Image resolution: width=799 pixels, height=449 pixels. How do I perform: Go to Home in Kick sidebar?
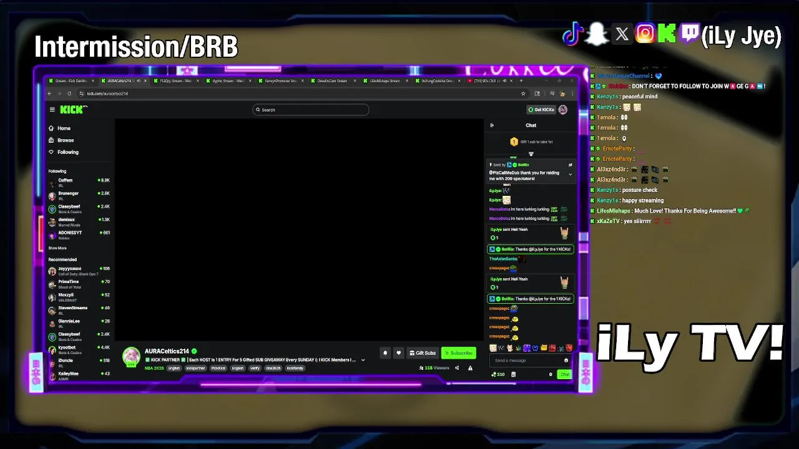coord(60,128)
